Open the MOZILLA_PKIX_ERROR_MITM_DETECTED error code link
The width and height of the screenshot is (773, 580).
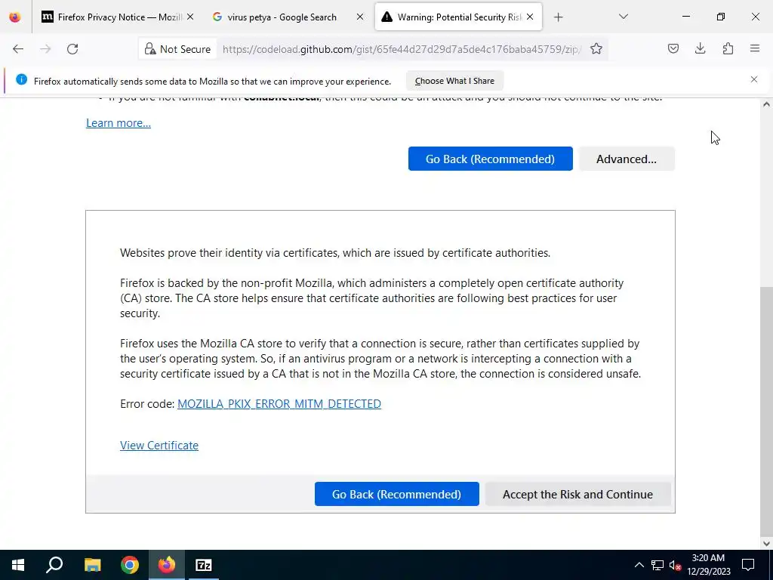click(279, 403)
